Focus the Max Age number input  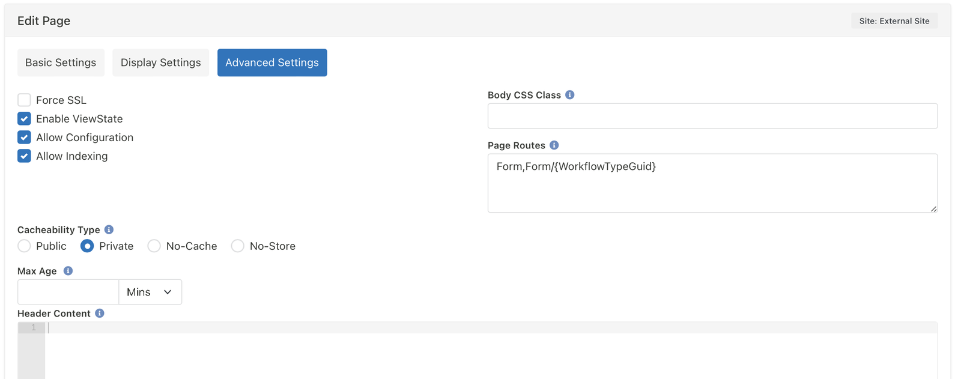pyautogui.click(x=68, y=292)
